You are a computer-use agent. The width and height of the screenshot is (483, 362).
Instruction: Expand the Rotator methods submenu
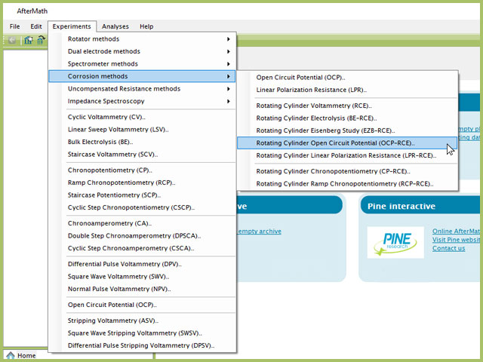(x=142, y=39)
